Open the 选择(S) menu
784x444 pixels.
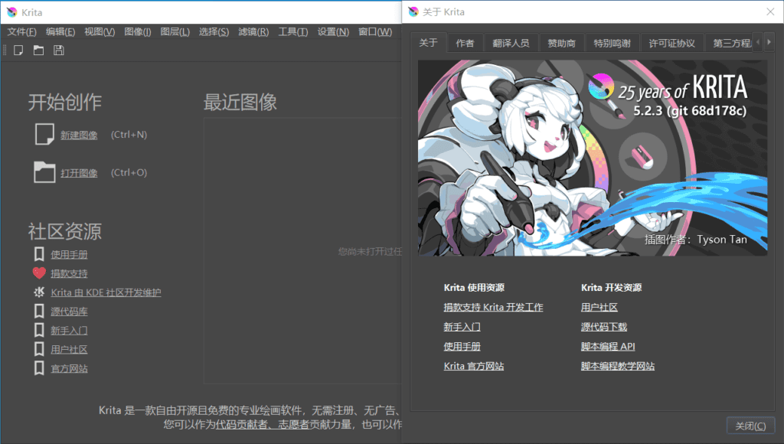[214, 32]
